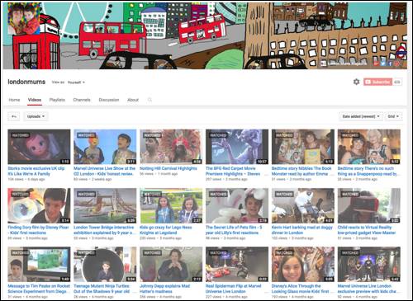Click the small icon button beside Uploads
The width and height of the screenshot is (413, 301).
tap(14, 116)
